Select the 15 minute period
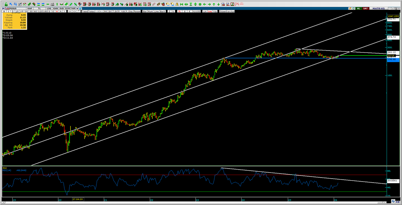The width and height of the screenshot is (402, 205). [x=21, y=11]
